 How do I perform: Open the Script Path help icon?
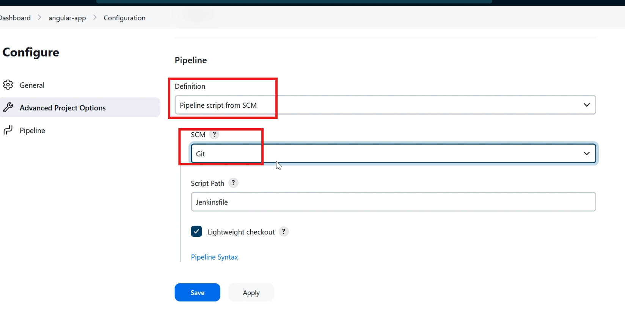pyautogui.click(x=233, y=183)
